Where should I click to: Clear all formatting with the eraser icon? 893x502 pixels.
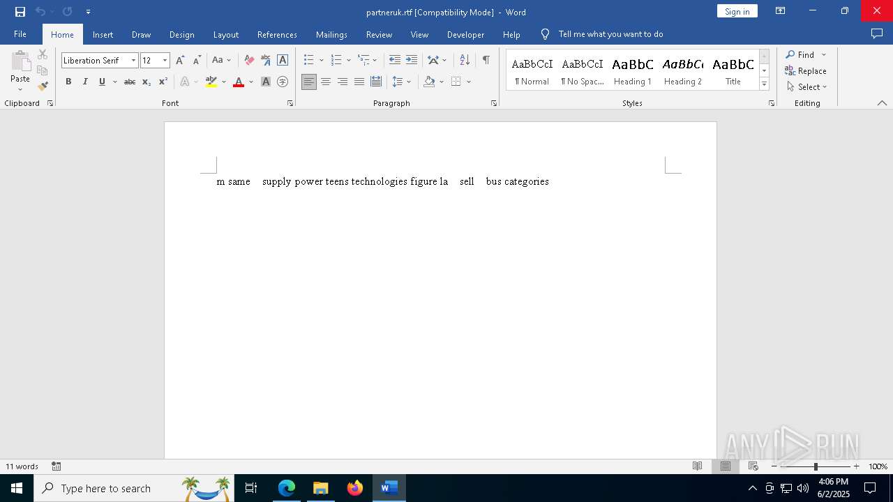click(x=249, y=60)
